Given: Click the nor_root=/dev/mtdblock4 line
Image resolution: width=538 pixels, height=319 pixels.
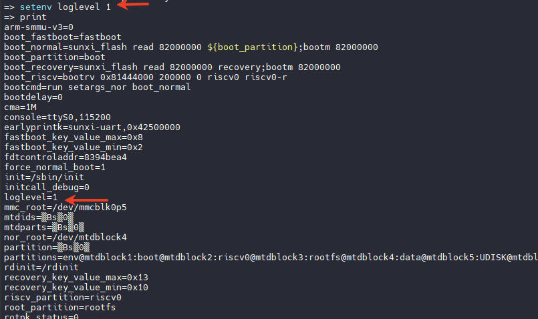Looking at the screenshot, I should 65,237.
